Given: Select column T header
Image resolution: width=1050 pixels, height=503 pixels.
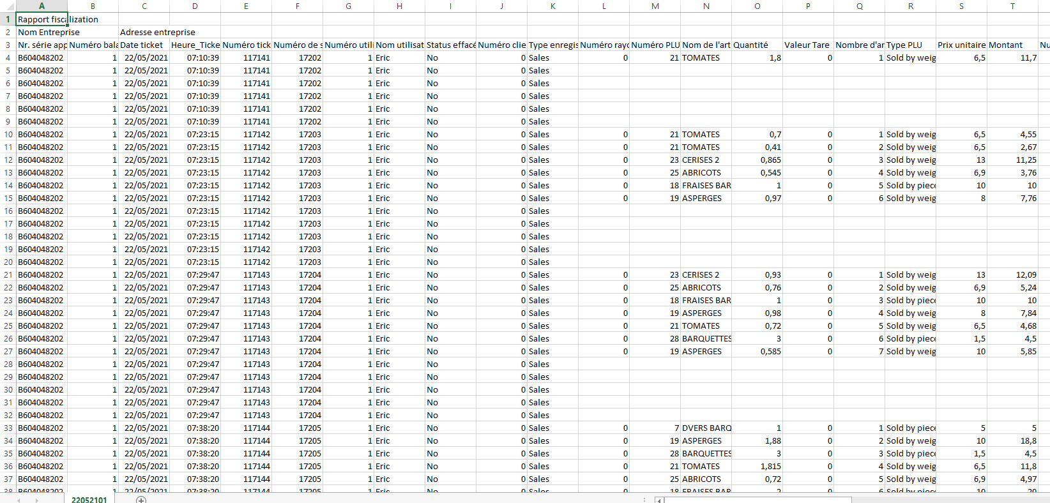Looking at the screenshot, I should 1012,6.
